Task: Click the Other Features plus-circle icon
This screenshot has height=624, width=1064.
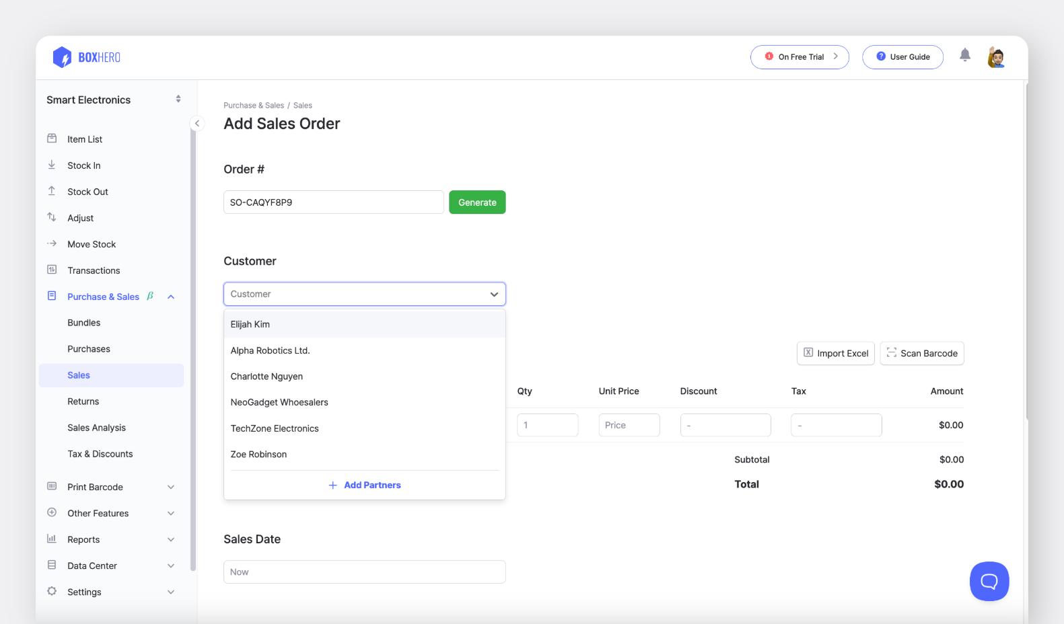Action: pos(52,512)
